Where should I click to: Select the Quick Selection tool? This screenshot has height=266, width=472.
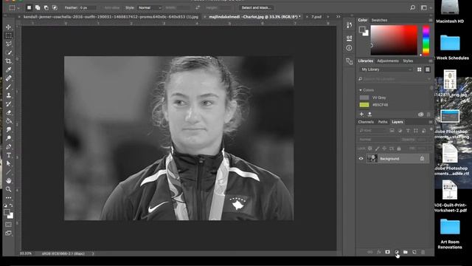[x=8, y=52]
